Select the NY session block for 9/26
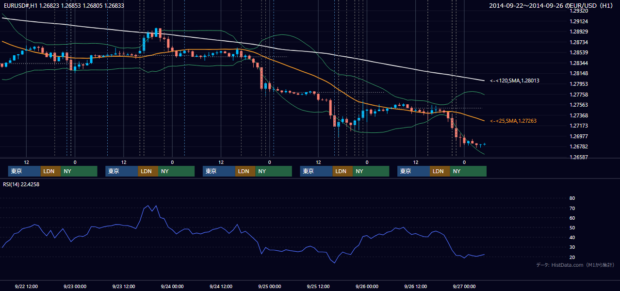This screenshot has width=620, height=291. coord(468,171)
